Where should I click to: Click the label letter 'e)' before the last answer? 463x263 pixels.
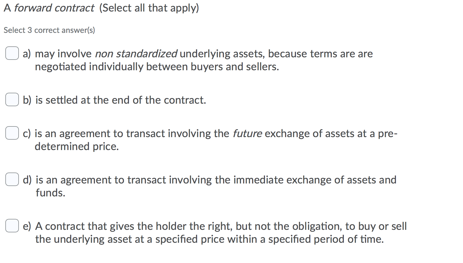27,226
